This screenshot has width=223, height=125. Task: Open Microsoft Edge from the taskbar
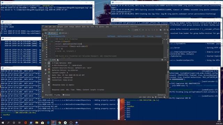click(48, 123)
